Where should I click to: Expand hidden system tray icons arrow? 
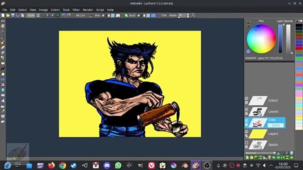point(271,165)
